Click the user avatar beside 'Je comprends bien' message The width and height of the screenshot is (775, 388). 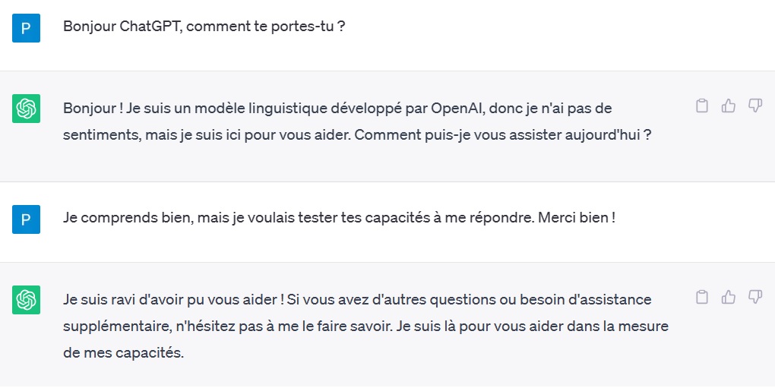pos(26,219)
